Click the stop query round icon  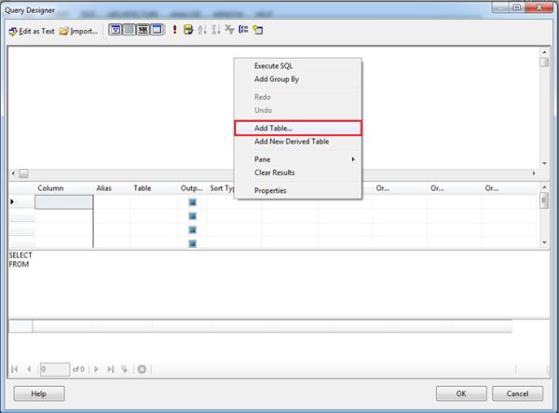[142, 369]
